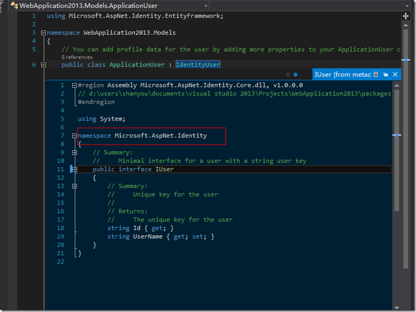Expand the IUser interface outlining on line 11
416x312 pixels.
[74, 169]
